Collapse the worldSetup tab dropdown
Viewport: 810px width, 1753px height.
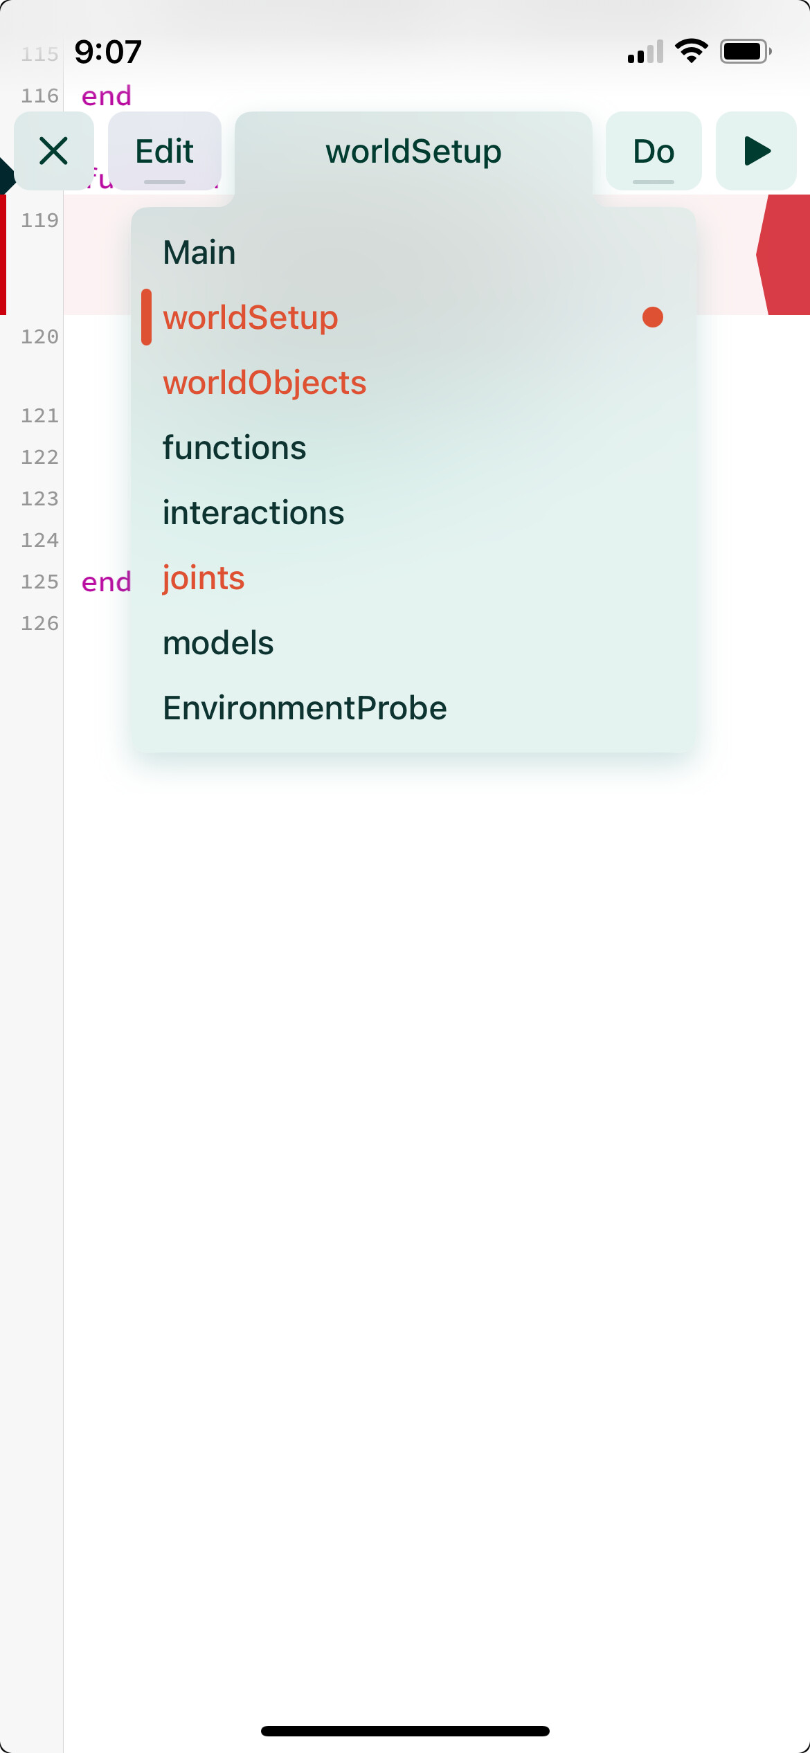click(x=413, y=151)
